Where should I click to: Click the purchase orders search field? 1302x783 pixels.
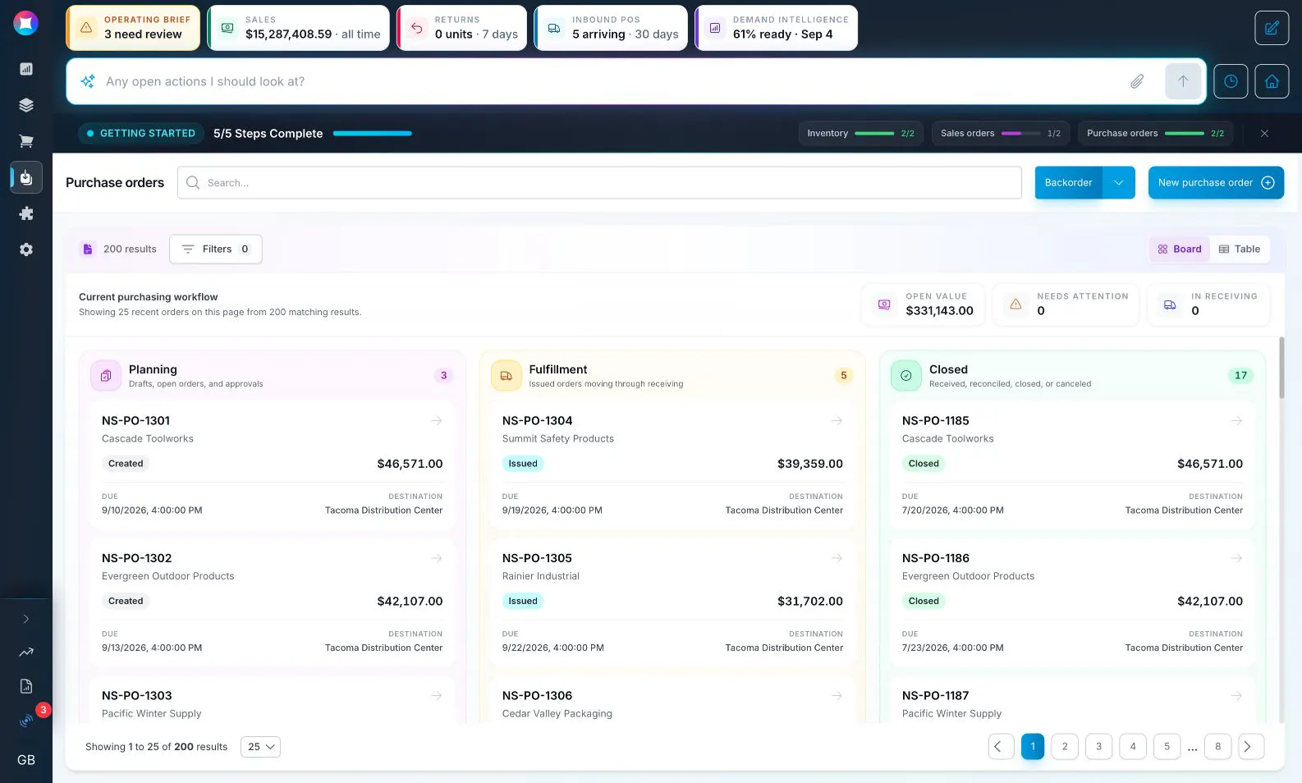click(x=599, y=183)
